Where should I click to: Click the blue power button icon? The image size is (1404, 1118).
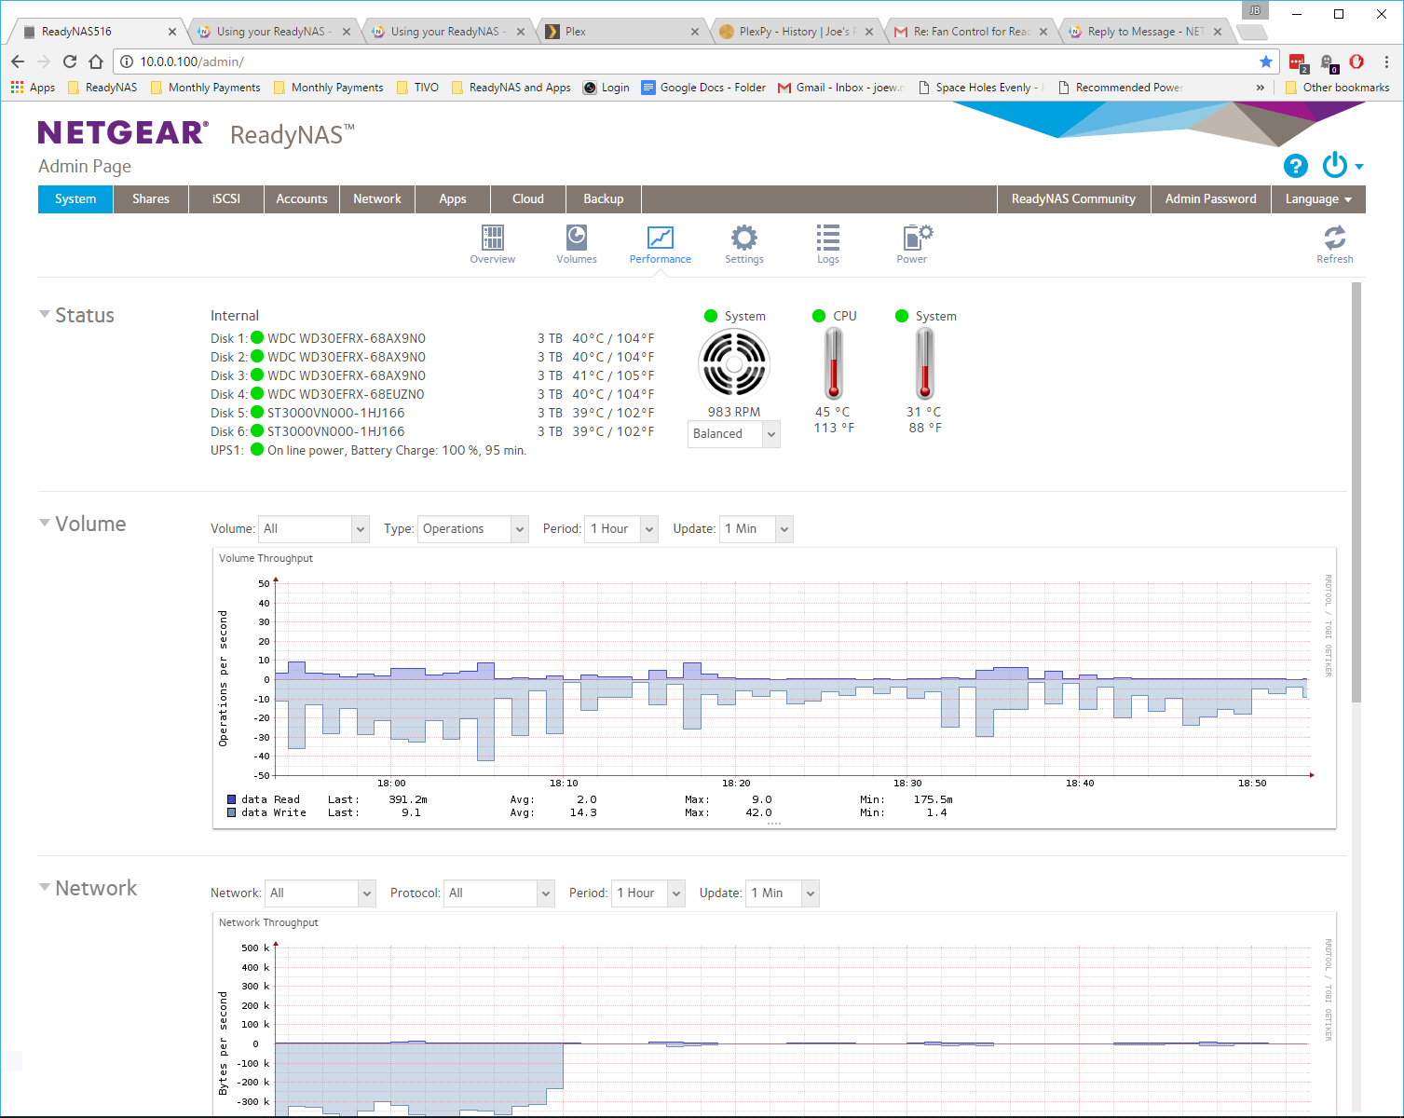coord(1335,165)
